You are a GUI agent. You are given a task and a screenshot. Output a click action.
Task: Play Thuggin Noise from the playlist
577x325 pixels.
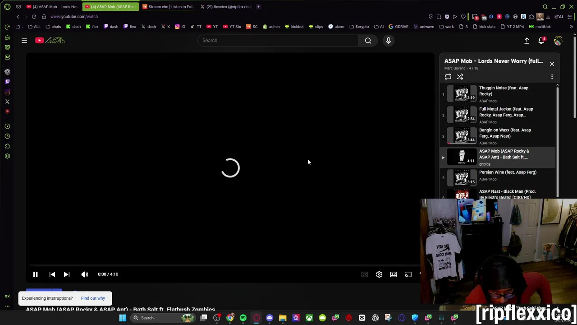tap(498, 94)
